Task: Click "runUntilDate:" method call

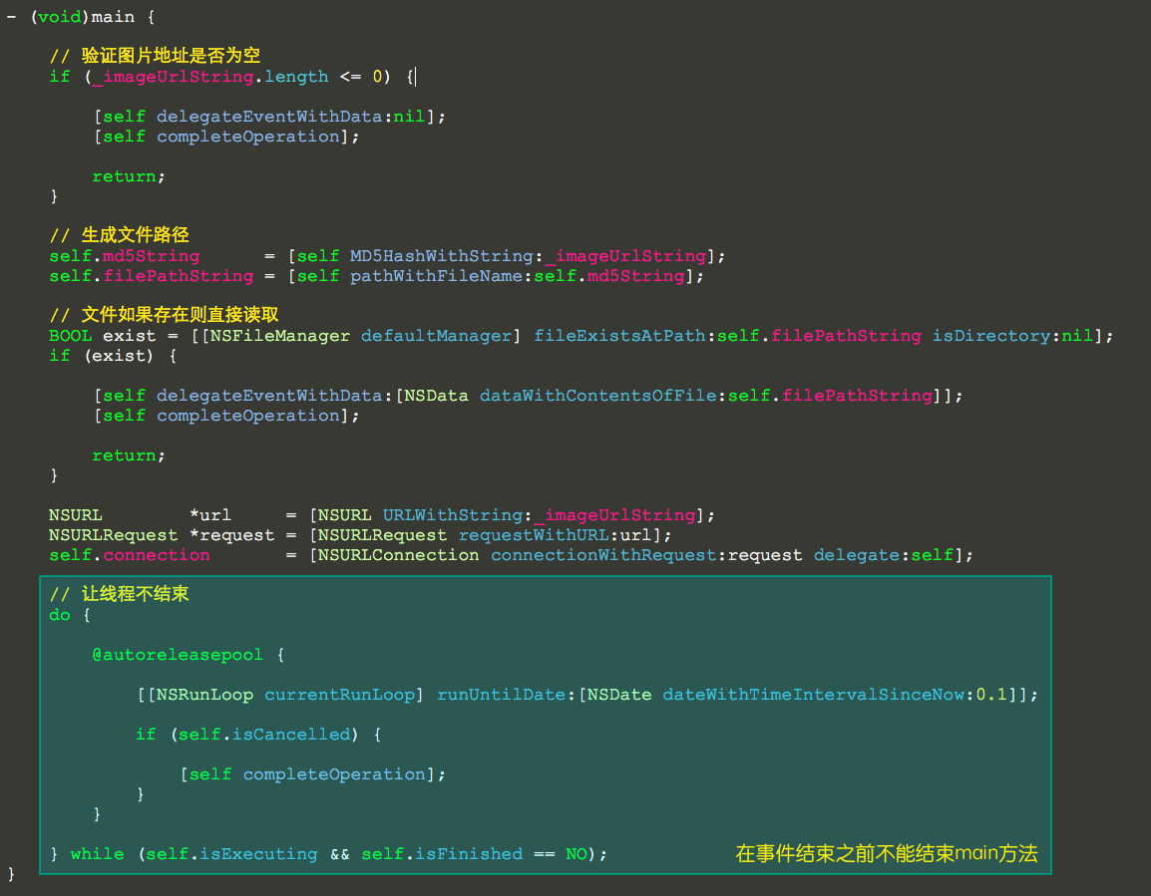Action: pyautogui.click(x=507, y=695)
